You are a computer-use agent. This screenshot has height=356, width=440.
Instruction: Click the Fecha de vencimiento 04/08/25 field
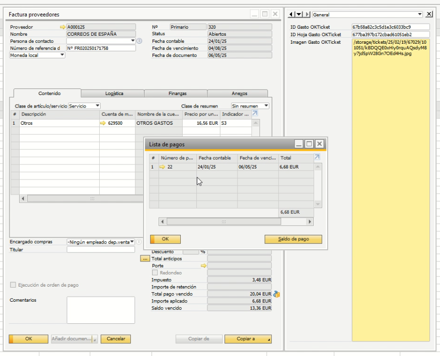[240, 48]
